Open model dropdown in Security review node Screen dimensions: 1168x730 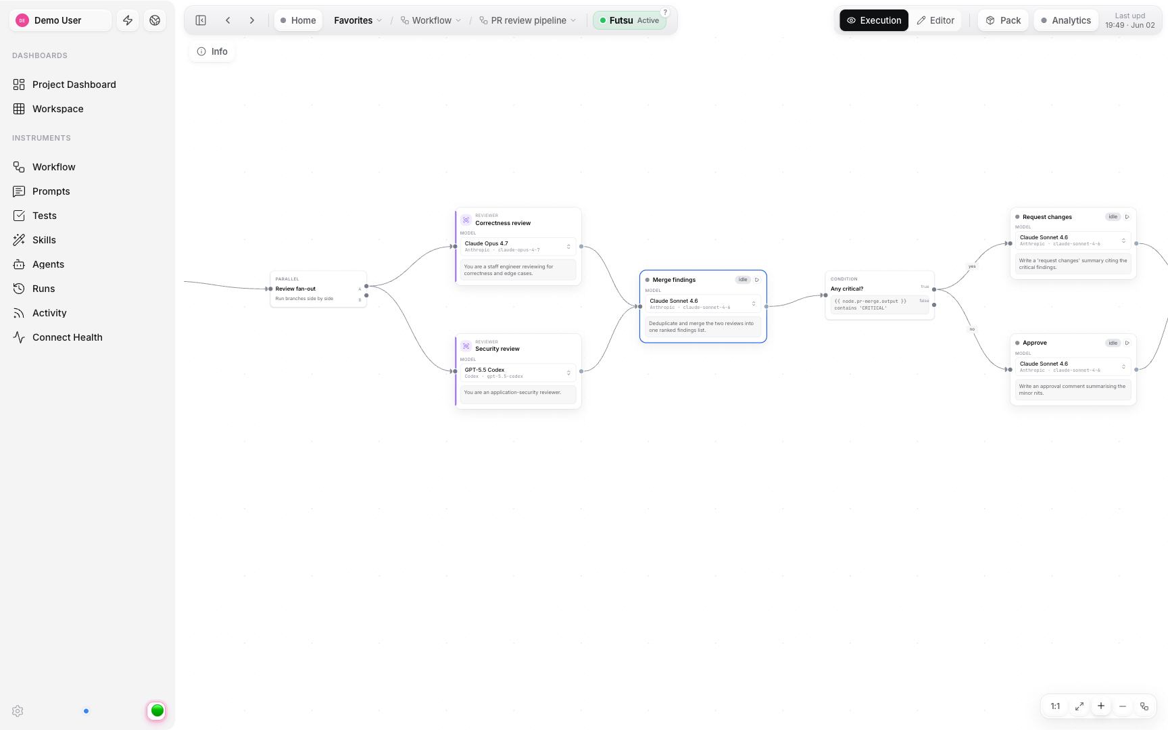tap(518, 373)
